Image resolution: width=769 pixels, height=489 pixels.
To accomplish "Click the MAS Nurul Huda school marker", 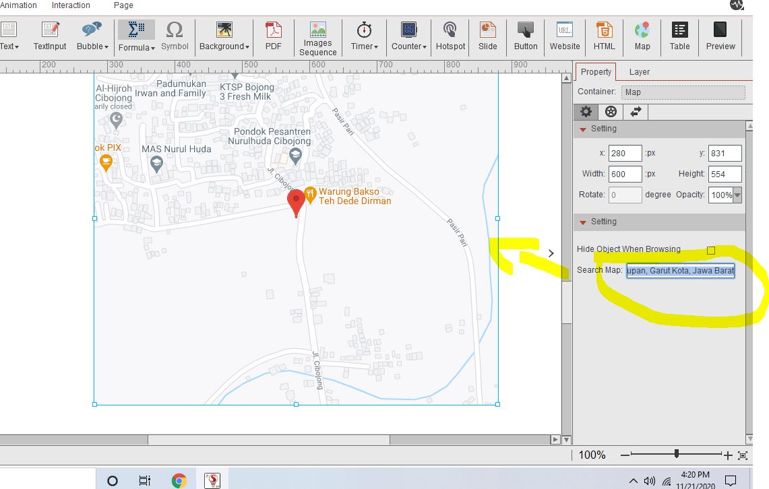I will click(x=156, y=164).
